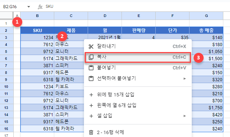Select row 5 header
The width and height of the screenshot is (230, 137).
point(6,52)
